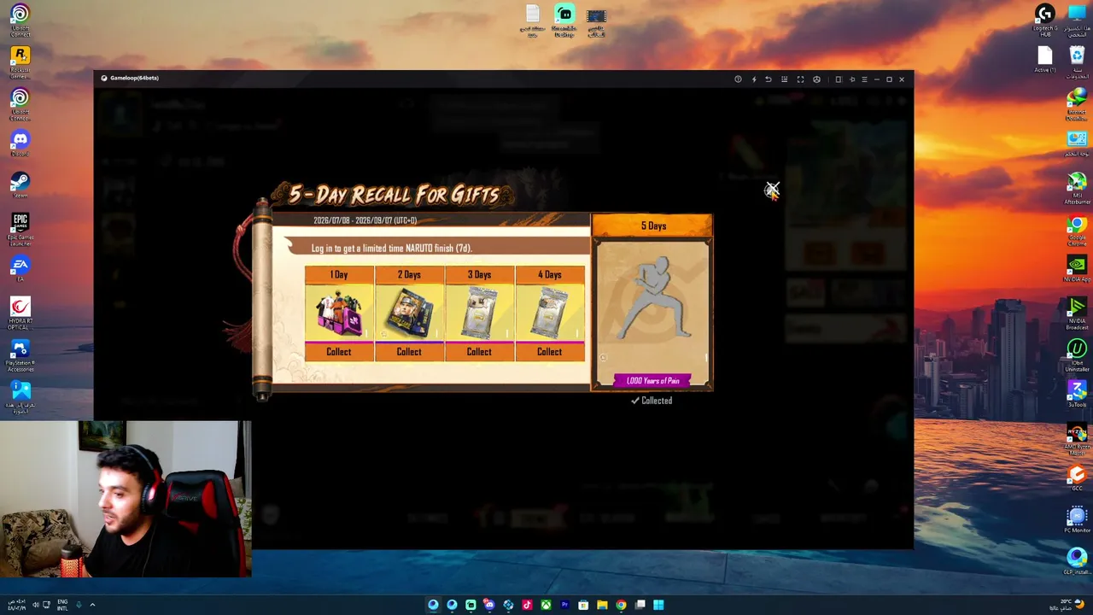This screenshot has height=615, width=1093.
Task: Open the help icon in Gameloop title bar
Action: tap(738, 79)
